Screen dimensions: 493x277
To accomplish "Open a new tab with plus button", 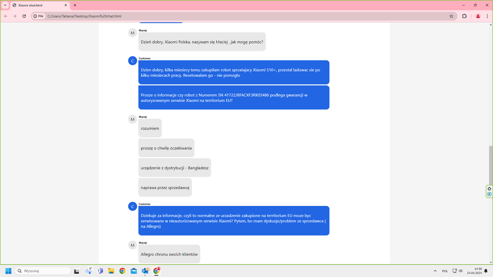I will click(x=75, y=5).
